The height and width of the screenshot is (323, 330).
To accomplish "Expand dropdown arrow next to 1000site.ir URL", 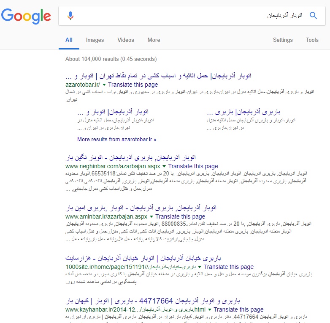I will [x=200, y=267].
